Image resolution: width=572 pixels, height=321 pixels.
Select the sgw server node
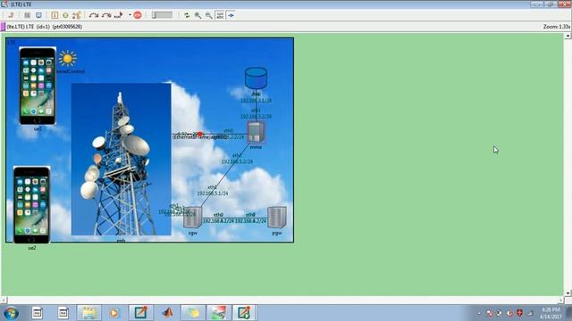tap(193, 218)
